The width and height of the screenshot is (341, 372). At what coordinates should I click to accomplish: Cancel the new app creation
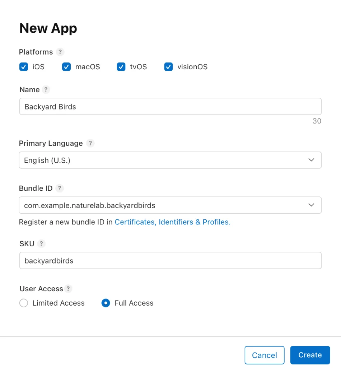tap(265, 355)
